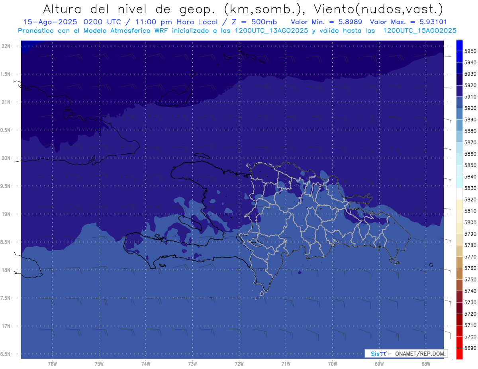Image resolution: width=478 pixels, height=369 pixels.
Task: Click the "20N" latitude label
Action: click(x=6, y=158)
